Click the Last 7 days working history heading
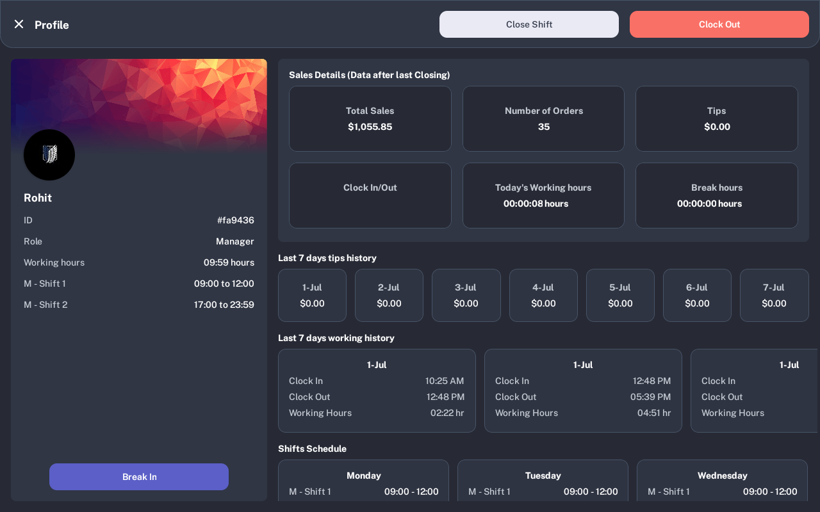820x512 pixels. (336, 338)
